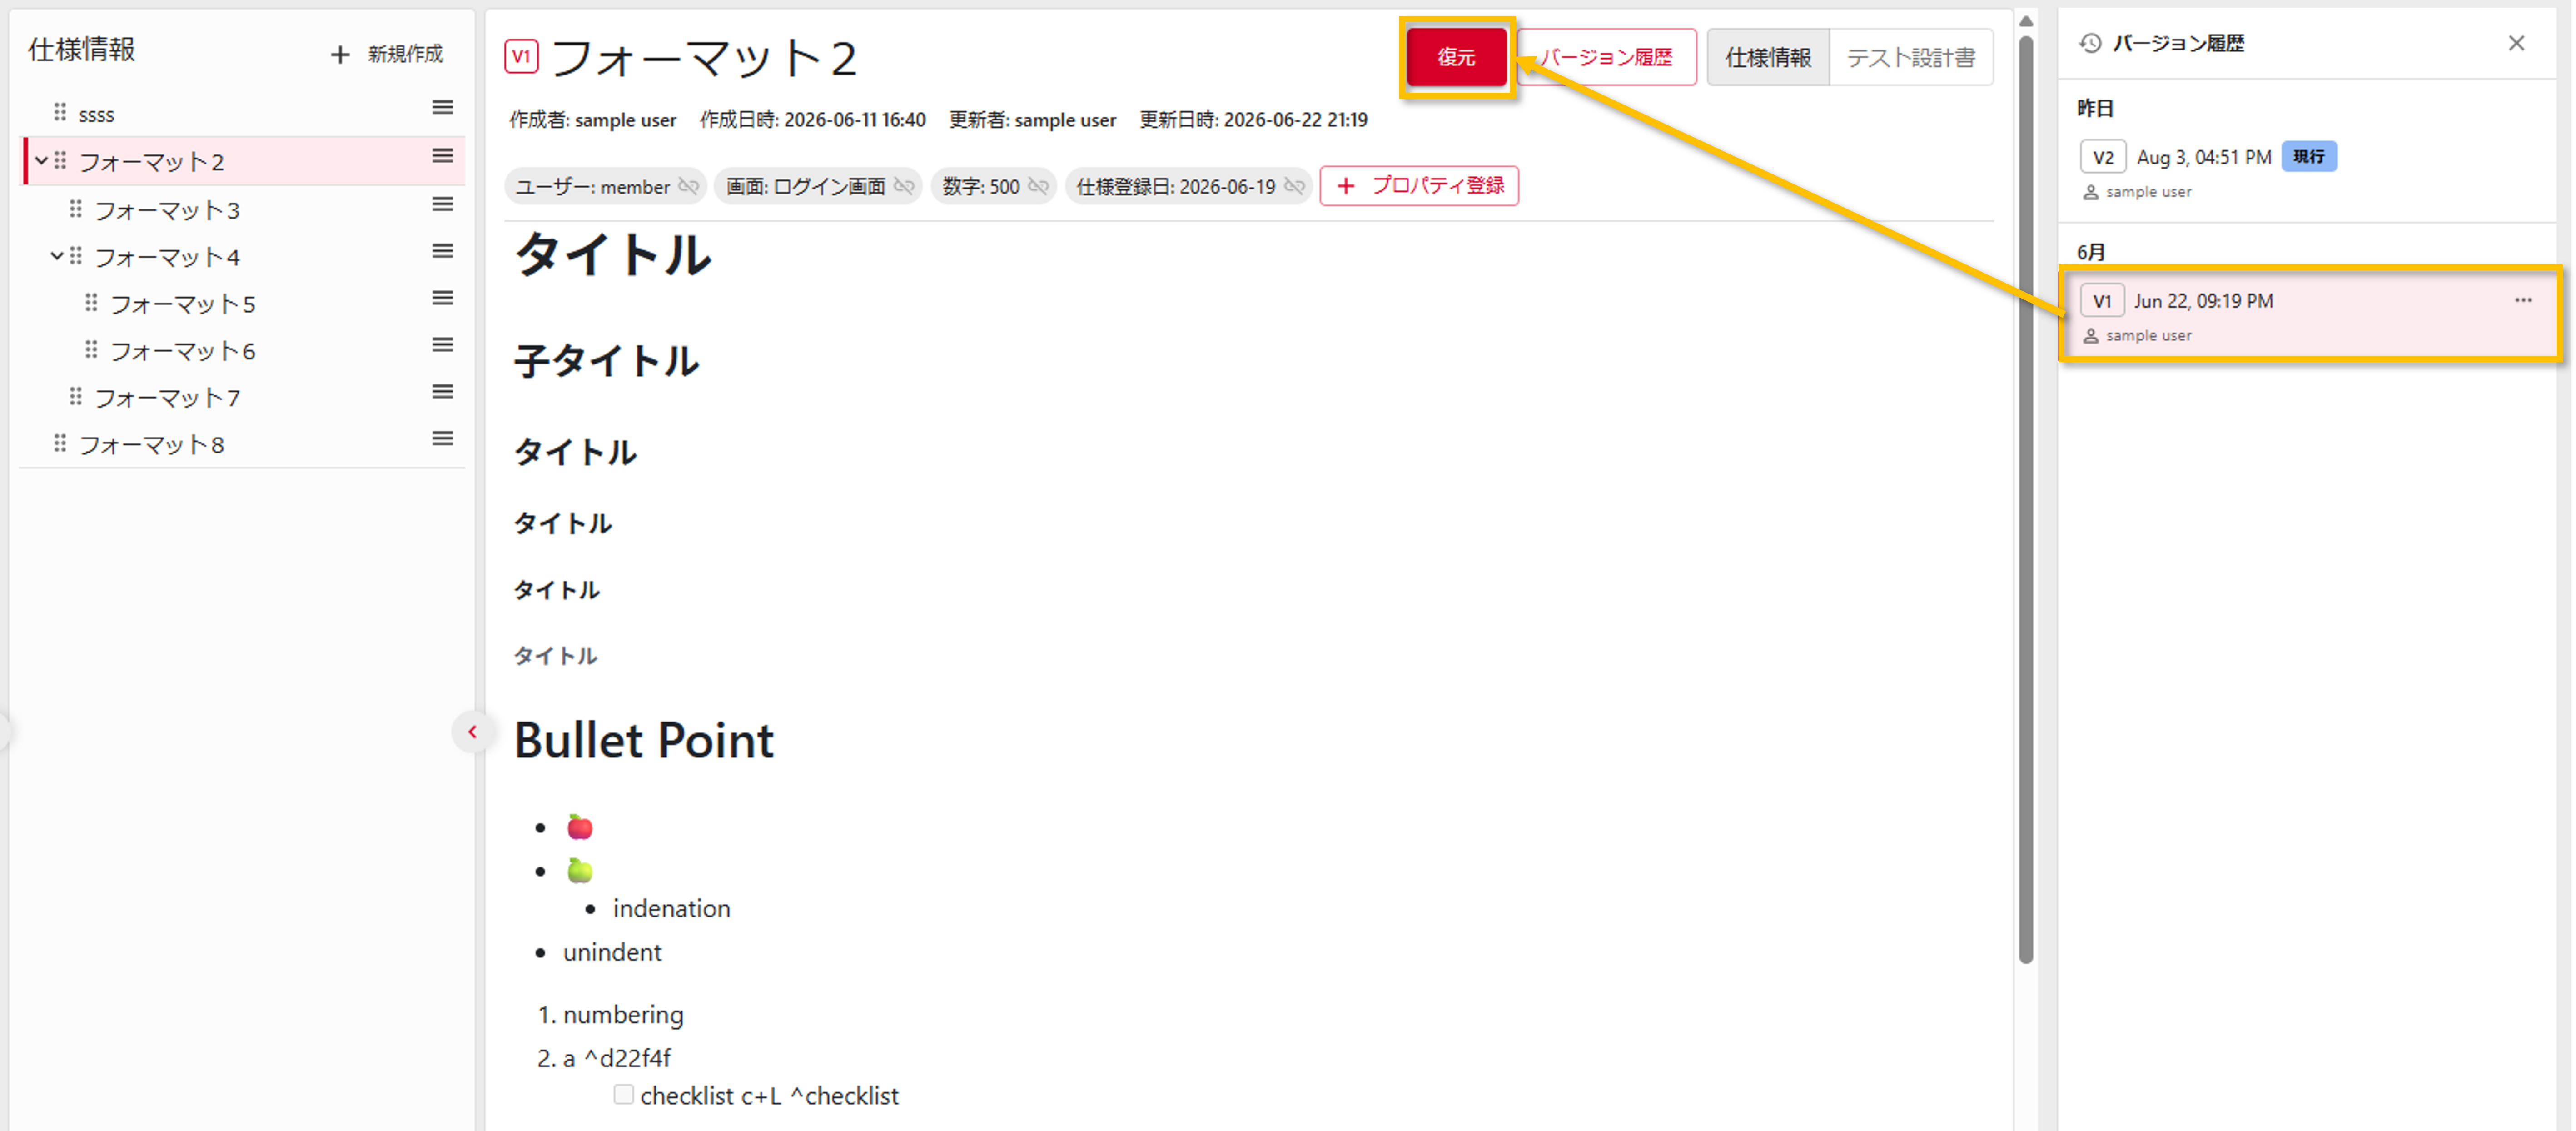Click the green apple emoji bullet
2576x1131 pixels.
[x=580, y=870]
